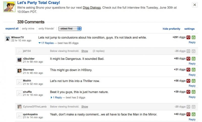Screen dimensions: 202x122
Task: Show jbf154's hidden comment
Action: (85, 51)
